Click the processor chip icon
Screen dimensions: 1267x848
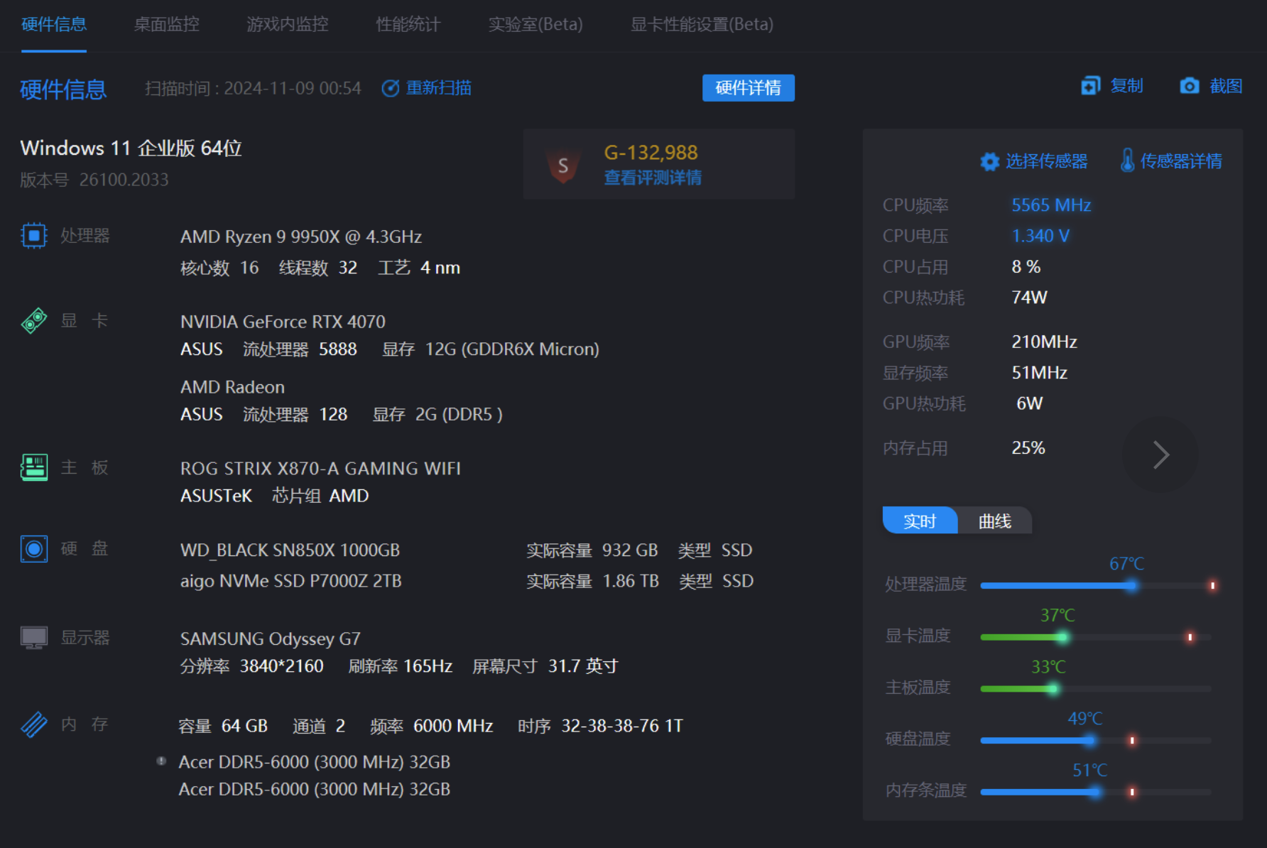pyautogui.click(x=33, y=235)
